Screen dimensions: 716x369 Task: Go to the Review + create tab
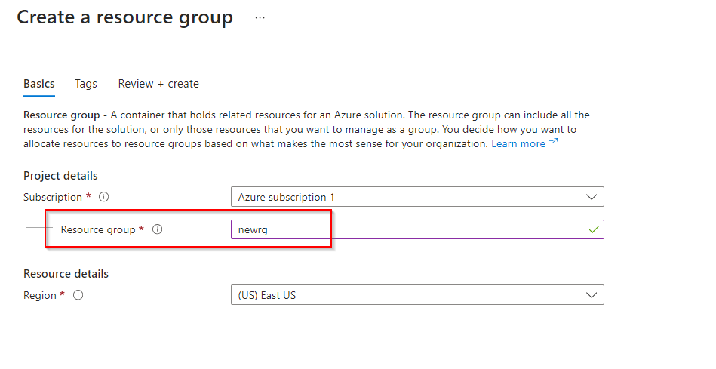pos(158,84)
